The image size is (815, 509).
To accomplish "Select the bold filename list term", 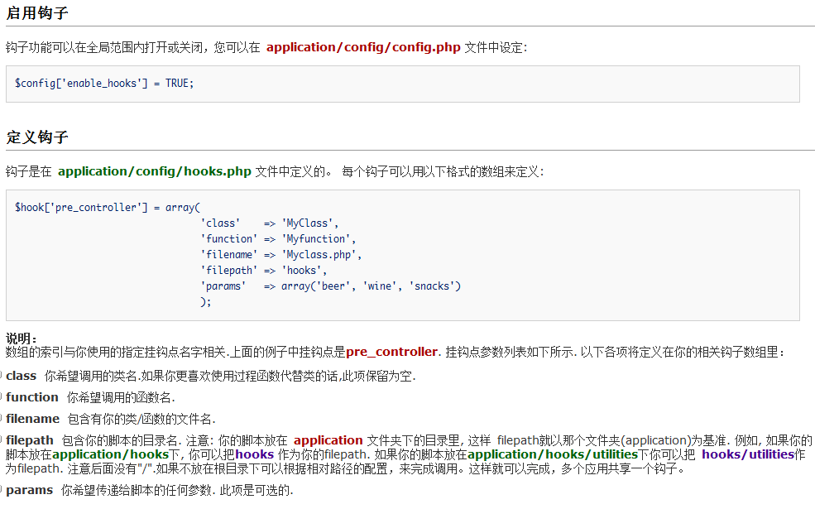I will (x=32, y=419).
